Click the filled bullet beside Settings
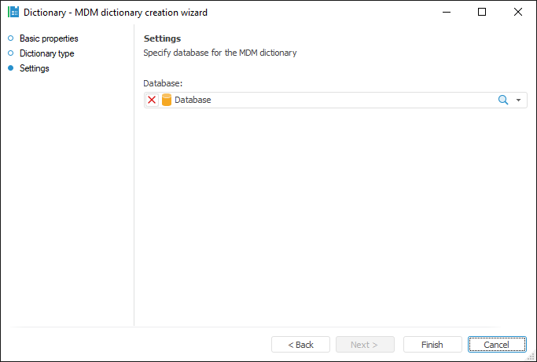Screen dimensions: 537x362 point(11,68)
